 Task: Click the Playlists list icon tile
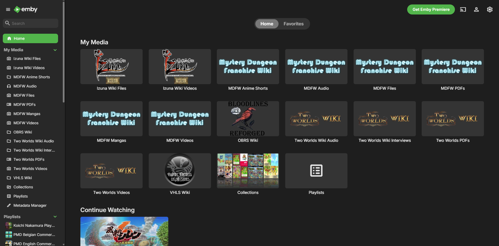pos(316,171)
